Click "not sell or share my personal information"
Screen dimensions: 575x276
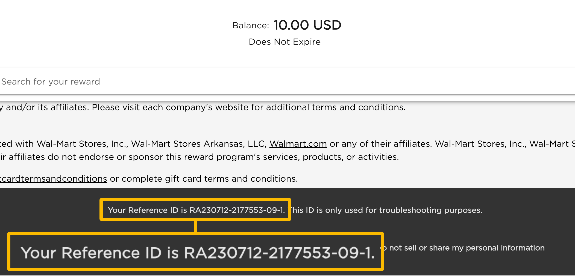coord(467,248)
